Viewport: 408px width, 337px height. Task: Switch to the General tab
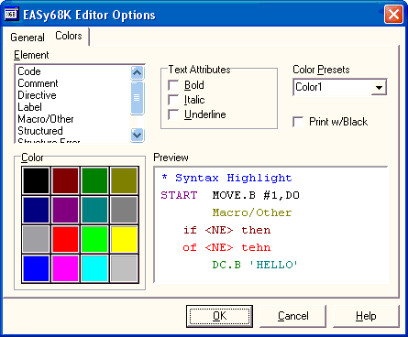[x=28, y=38]
